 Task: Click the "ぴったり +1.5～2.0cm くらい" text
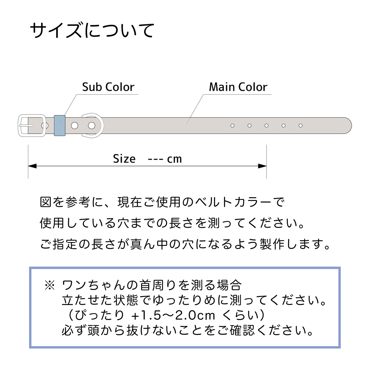click(x=166, y=315)
